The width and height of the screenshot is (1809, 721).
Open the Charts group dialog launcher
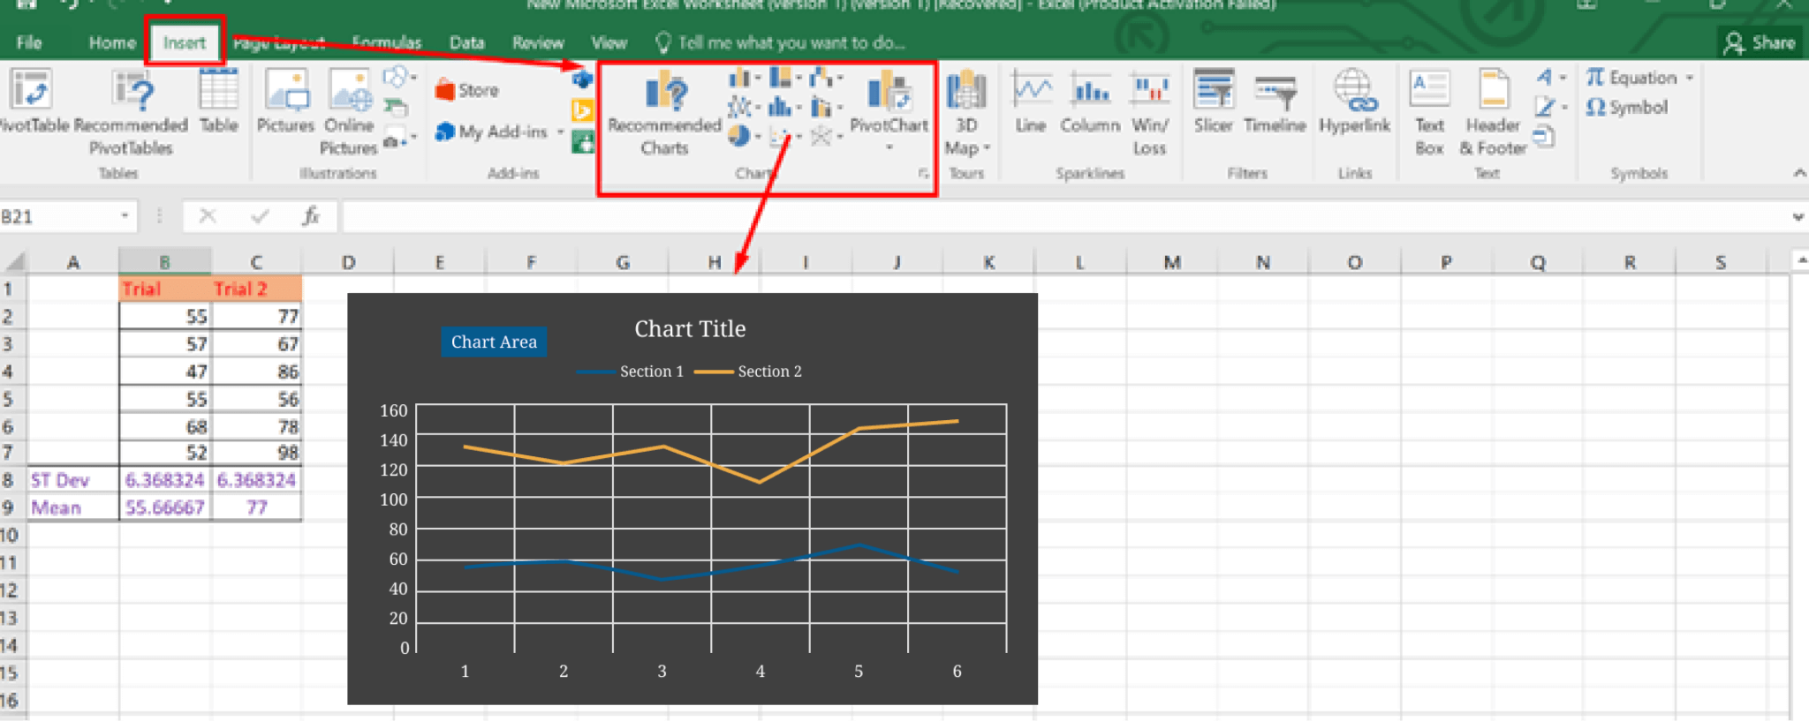point(923,173)
